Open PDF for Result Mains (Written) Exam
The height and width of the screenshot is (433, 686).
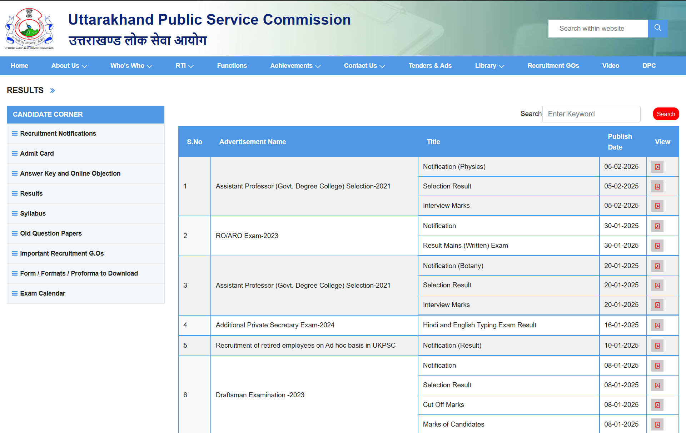tap(657, 246)
